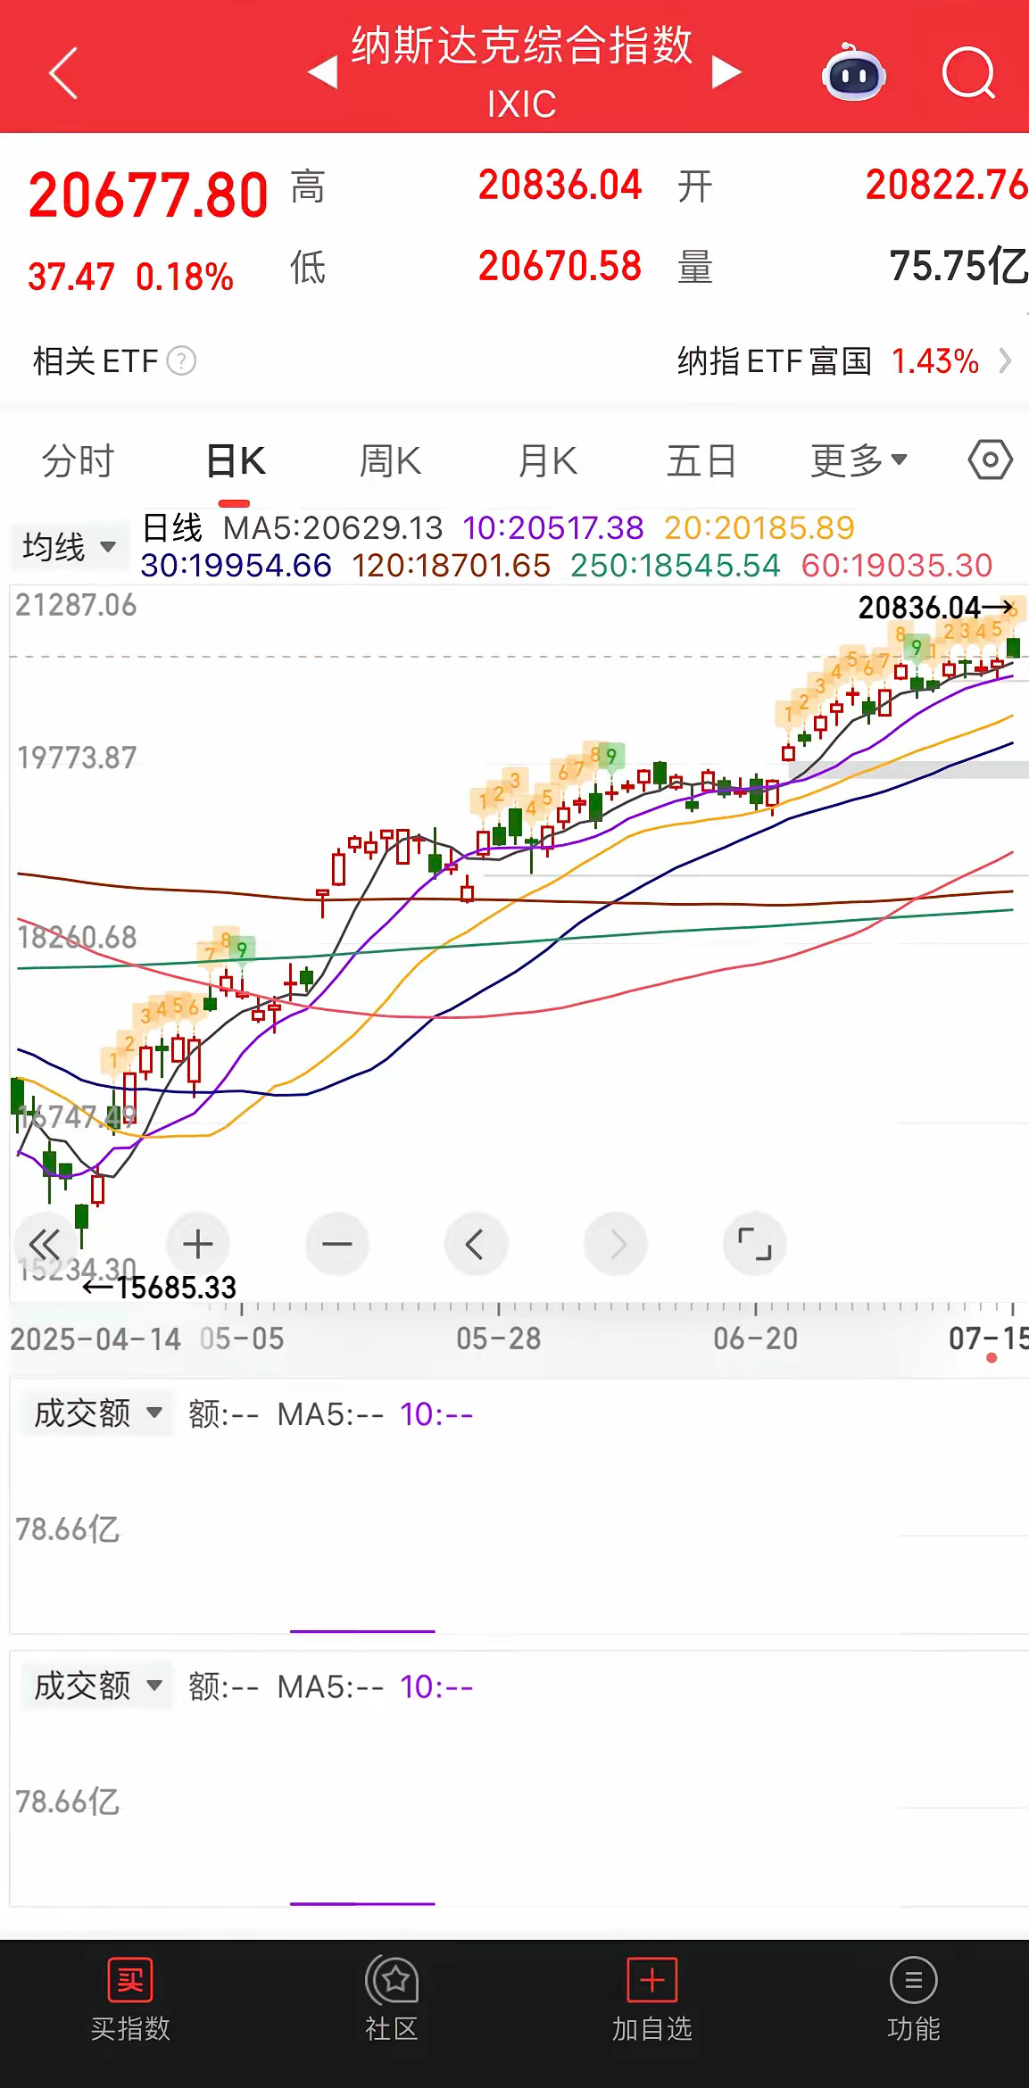The height and width of the screenshot is (2088, 1029).
Task: Tap the 相关ETF label
Action: click(x=95, y=361)
